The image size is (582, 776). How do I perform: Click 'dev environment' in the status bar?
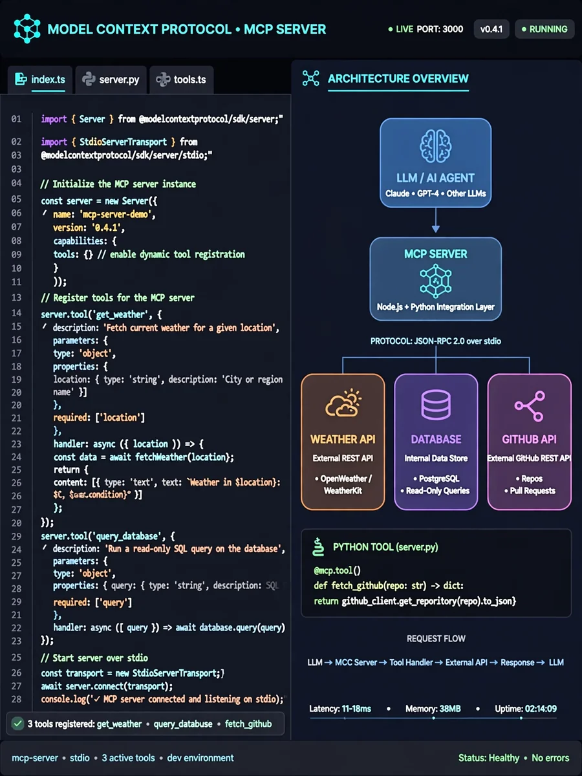point(200,758)
